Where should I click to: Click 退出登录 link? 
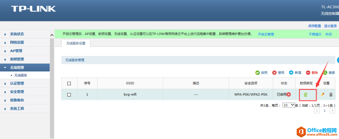(330, 26)
